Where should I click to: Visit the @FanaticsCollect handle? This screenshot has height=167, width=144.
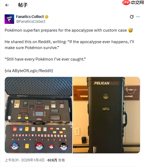(31, 21)
